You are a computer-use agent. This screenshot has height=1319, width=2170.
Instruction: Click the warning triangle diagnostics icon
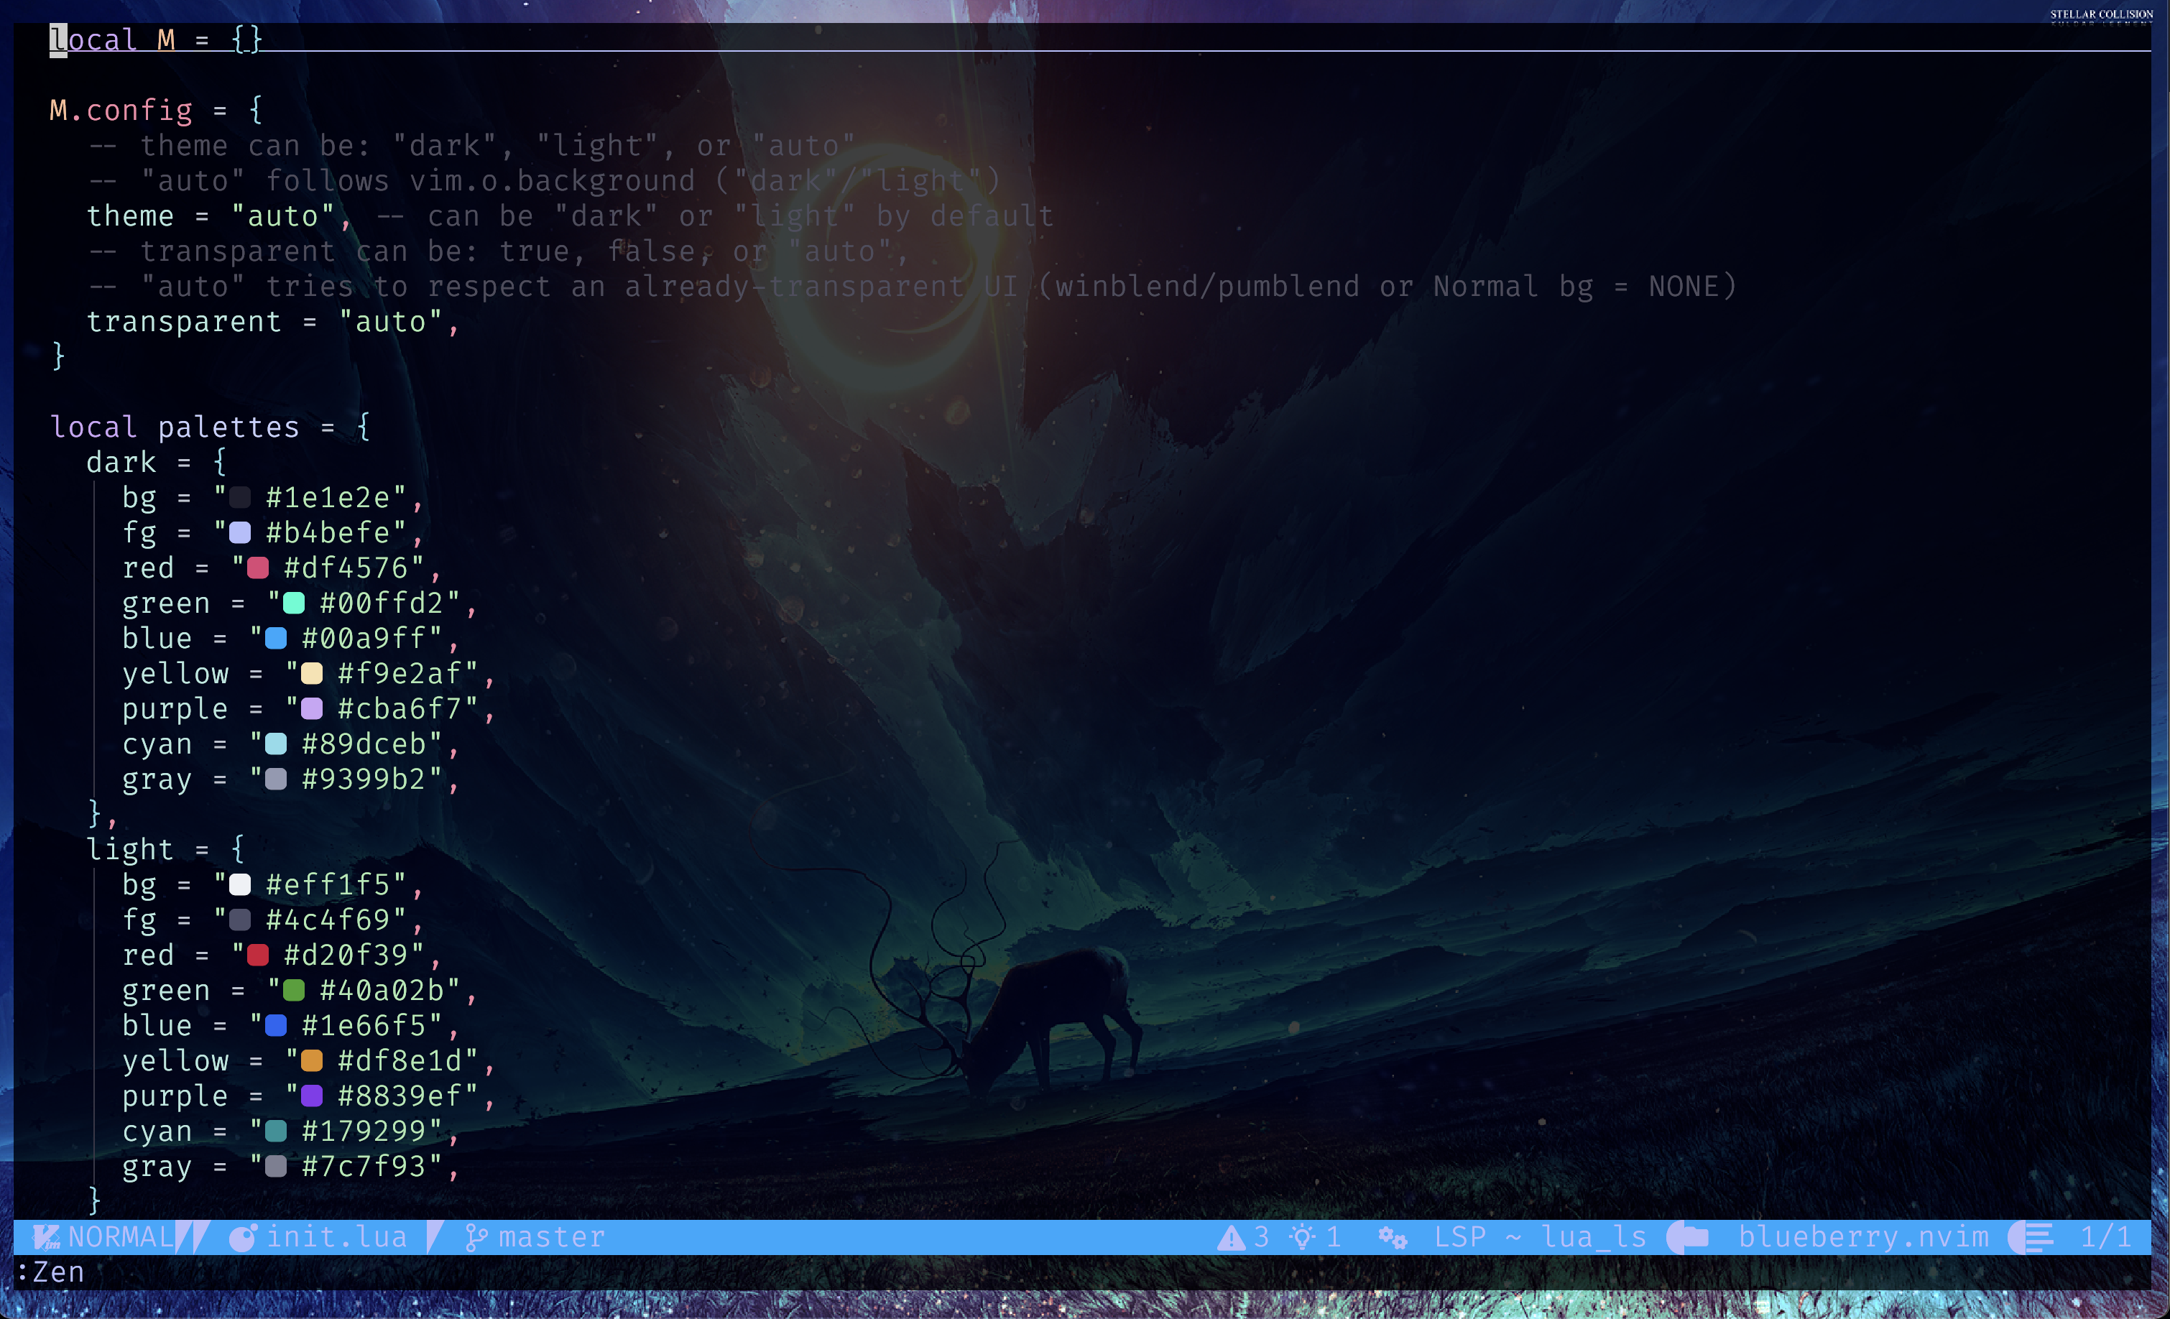(x=1230, y=1238)
